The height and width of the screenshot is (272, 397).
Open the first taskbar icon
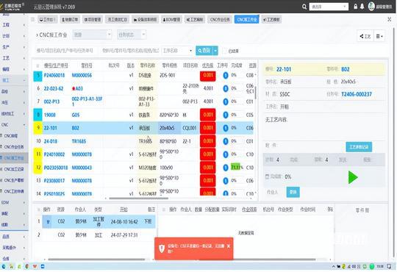coord(4,266)
